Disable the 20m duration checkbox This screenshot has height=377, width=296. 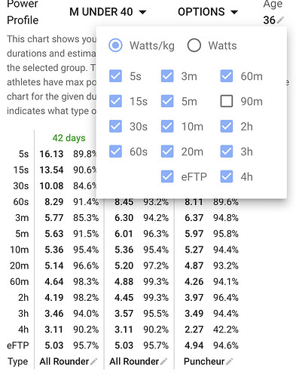tap(167, 152)
